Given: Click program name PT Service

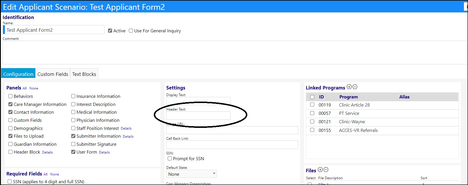Looking at the screenshot, I should coord(349,113).
